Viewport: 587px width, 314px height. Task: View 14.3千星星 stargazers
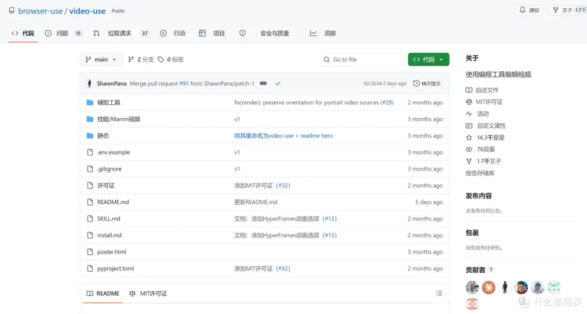pyautogui.click(x=485, y=138)
